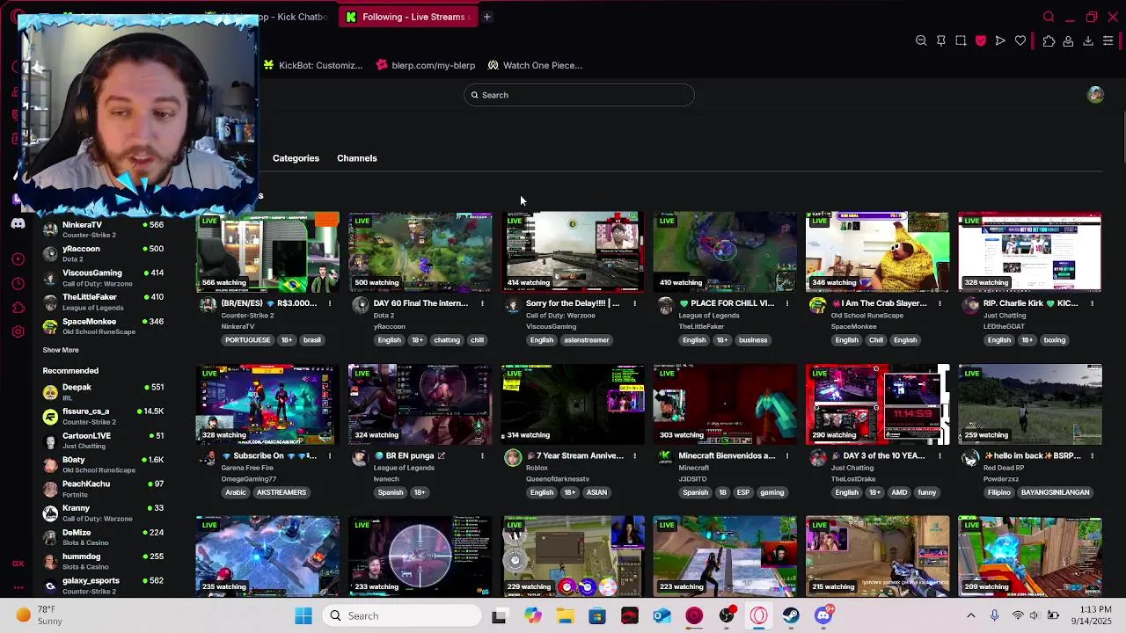Open the Kick user avatar at top right

[1095, 95]
